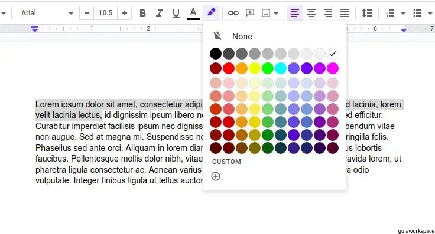
Task: Open the text color picker
Action: point(193,13)
